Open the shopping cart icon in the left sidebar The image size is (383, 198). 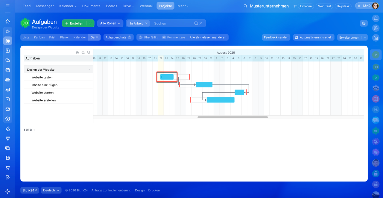pyautogui.click(x=8, y=167)
